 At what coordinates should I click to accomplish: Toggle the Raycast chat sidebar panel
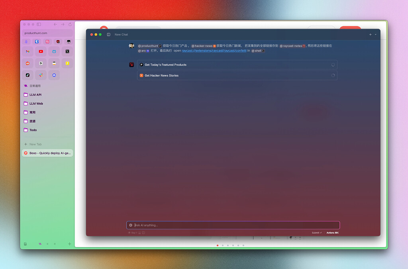pyautogui.click(x=108, y=35)
